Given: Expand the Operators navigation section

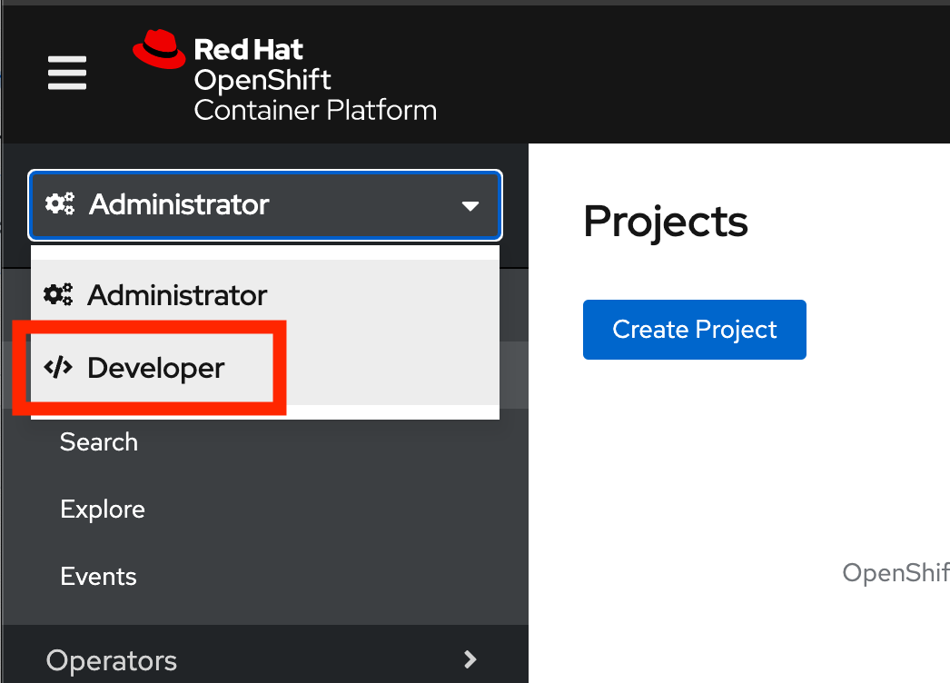Looking at the screenshot, I should pos(265,660).
